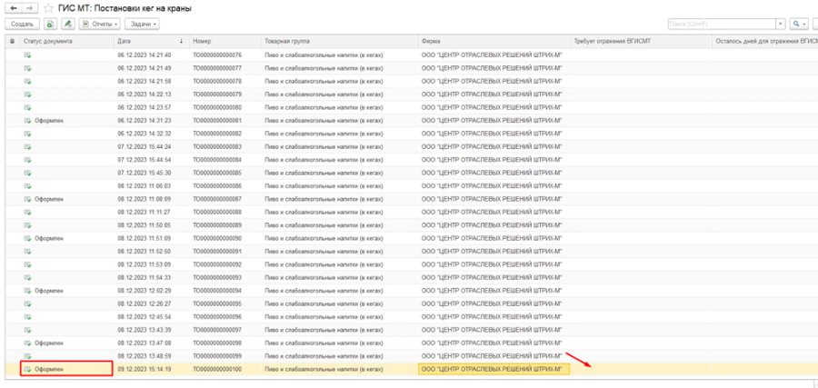Click status icon in row TO0000000000095
Screen dimensions: 818x388
(27, 303)
